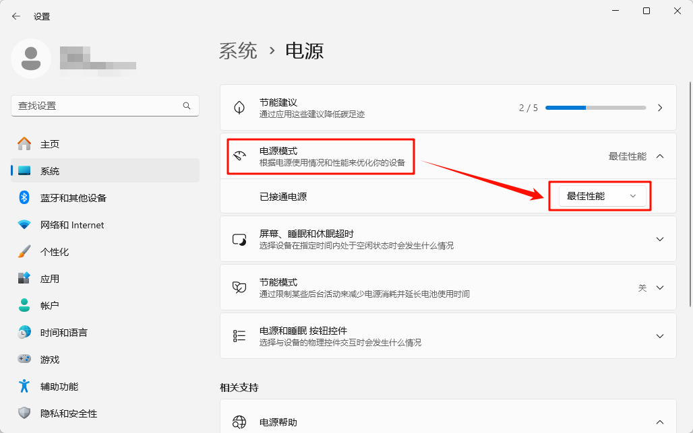Click the user profile avatar picture
Viewport: 693px width, 433px height.
click(31, 59)
